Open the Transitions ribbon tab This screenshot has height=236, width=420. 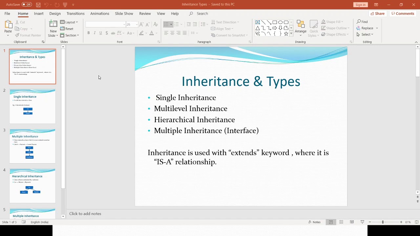(x=75, y=13)
